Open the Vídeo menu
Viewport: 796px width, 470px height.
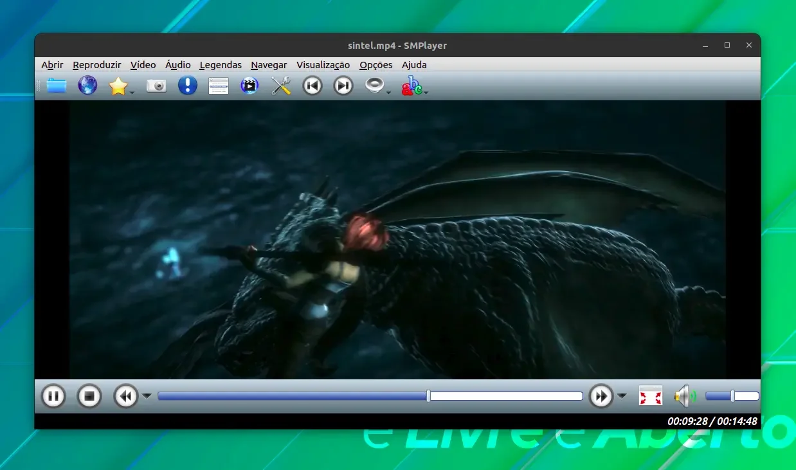pos(143,65)
